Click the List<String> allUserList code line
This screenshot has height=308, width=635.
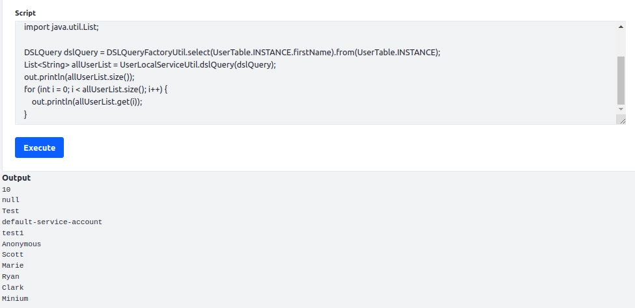150,65
